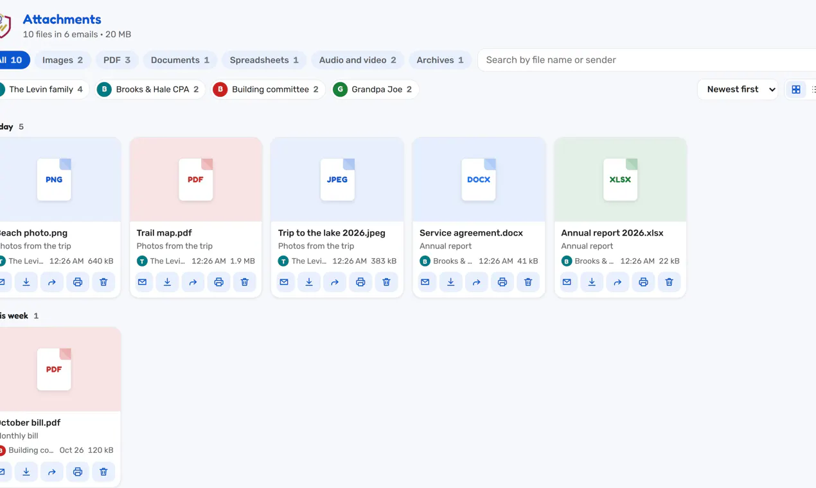Forward Service agreement.docx
The height and width of the screenshot is (488, 816).
476,282
